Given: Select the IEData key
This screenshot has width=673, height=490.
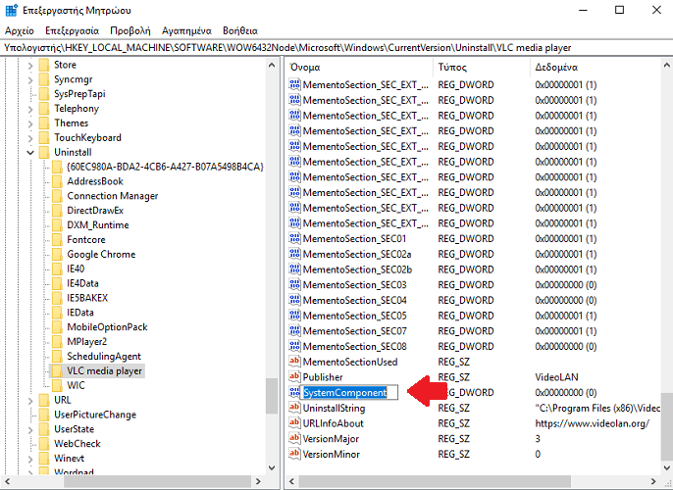Looking at the screenshot, I should 80,313.
